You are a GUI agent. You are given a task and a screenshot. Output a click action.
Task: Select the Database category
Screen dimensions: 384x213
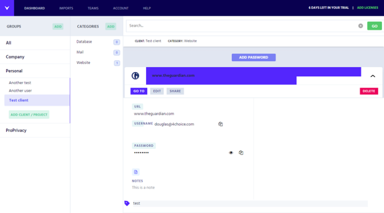coord(84,42)
